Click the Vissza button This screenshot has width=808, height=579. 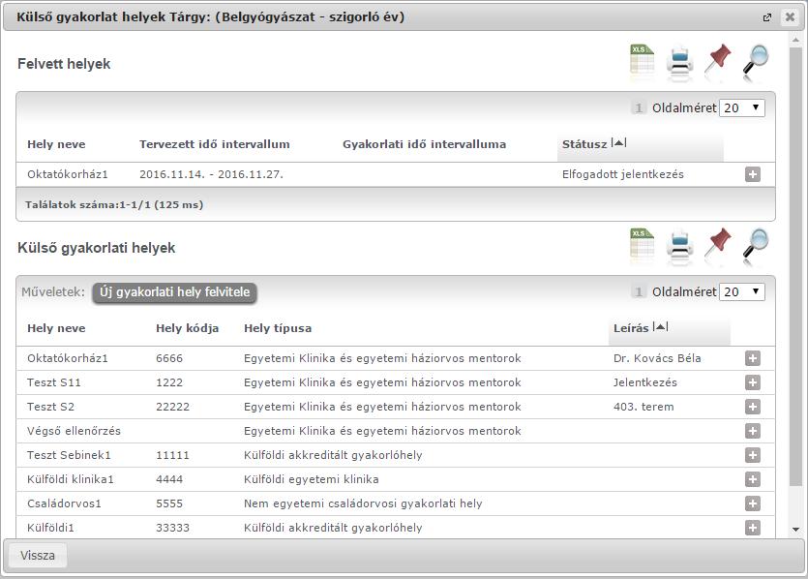tap(38, 556)
